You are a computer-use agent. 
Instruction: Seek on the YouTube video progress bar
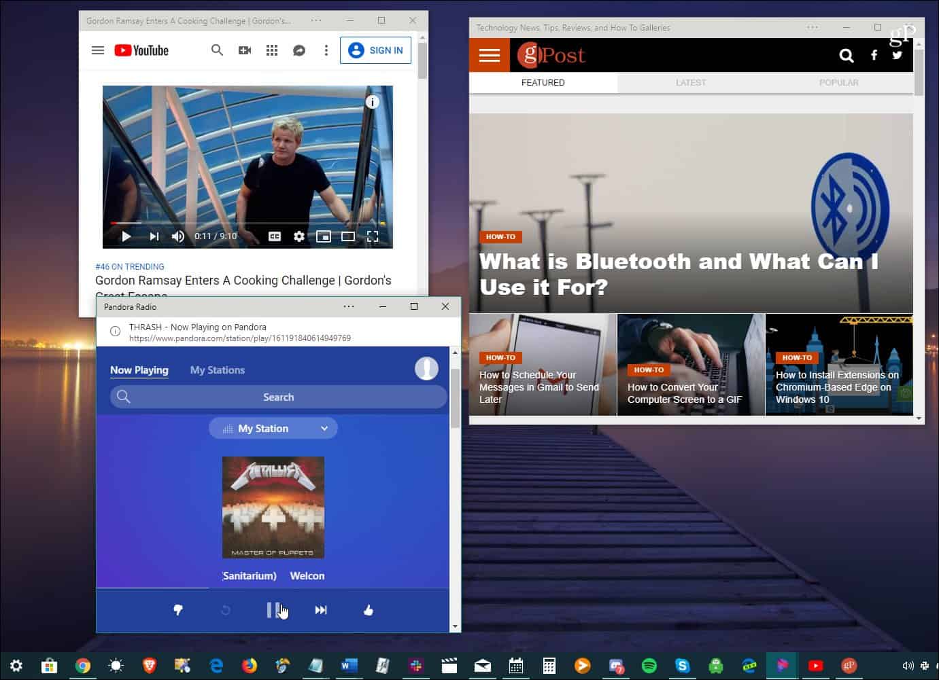pyautogui.click(x=247, y=223)
